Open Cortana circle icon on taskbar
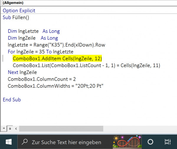177x149 pixels. [x=150, y=142]
